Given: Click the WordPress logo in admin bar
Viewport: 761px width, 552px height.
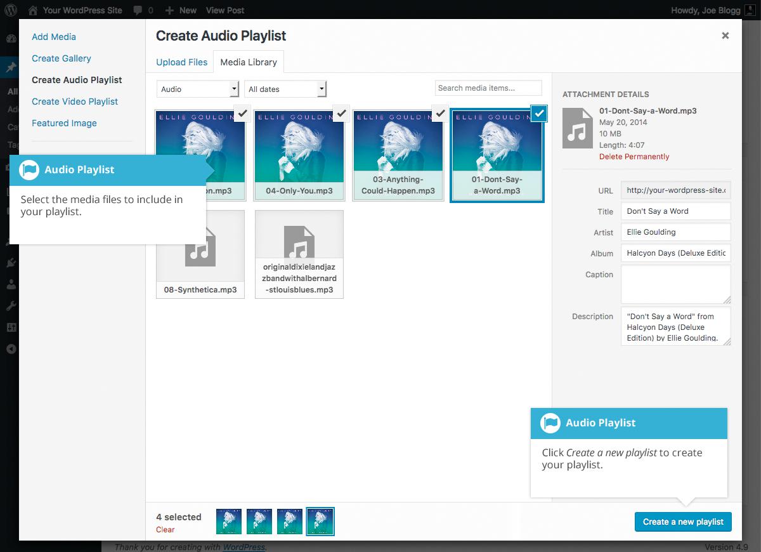Looking at the screenshot, I should [x=11, y=10].
